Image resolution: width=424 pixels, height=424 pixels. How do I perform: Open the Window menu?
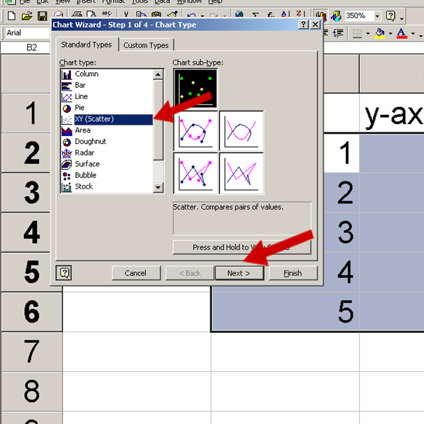pos(189,2)
